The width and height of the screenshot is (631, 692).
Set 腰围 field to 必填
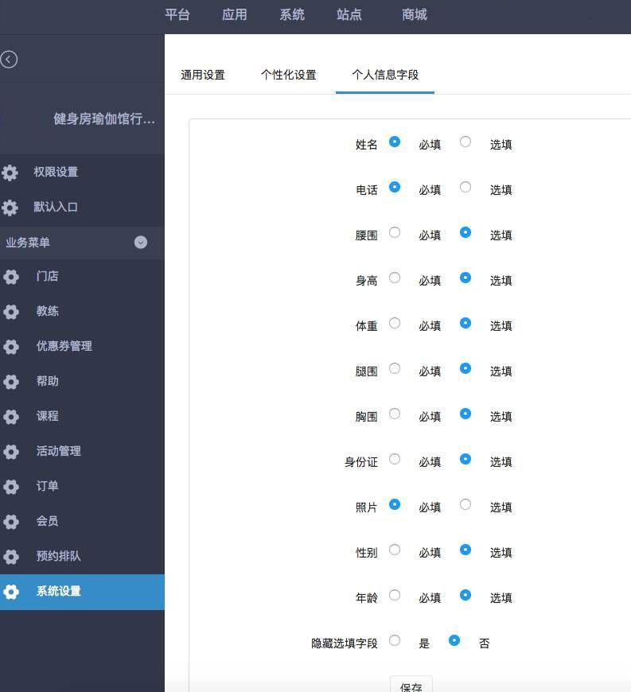pos(395,232)
